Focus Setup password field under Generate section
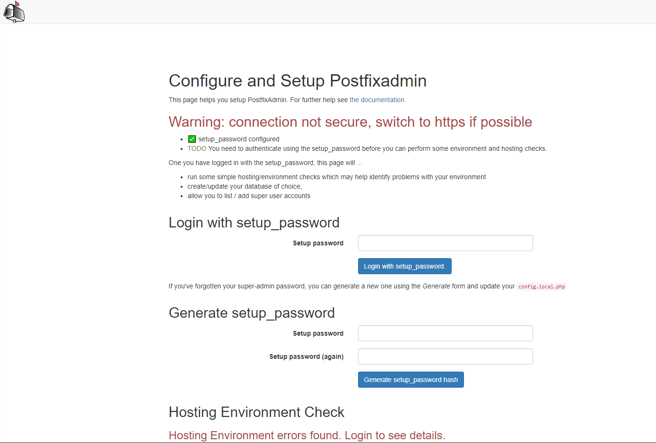This screenshot has height=443, width=656. (x=445, y=333)
